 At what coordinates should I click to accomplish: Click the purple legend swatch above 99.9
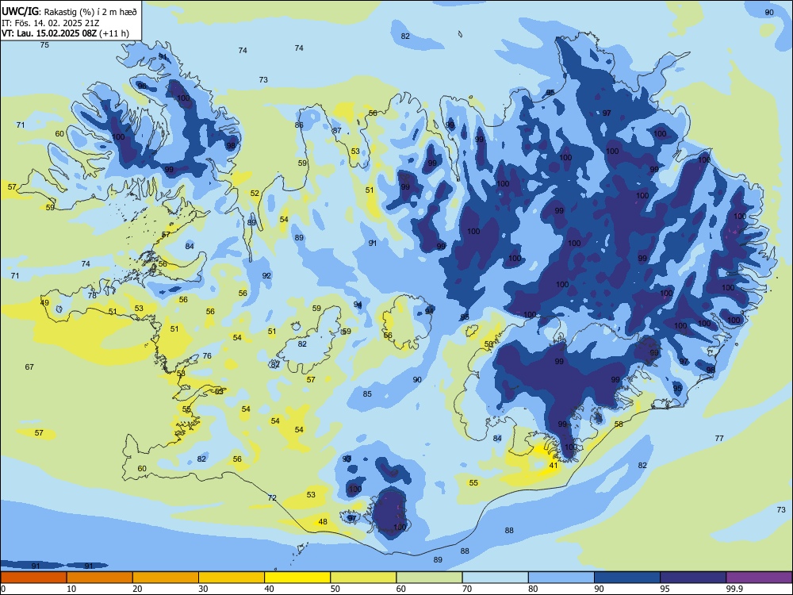click(x=759, y=578)
